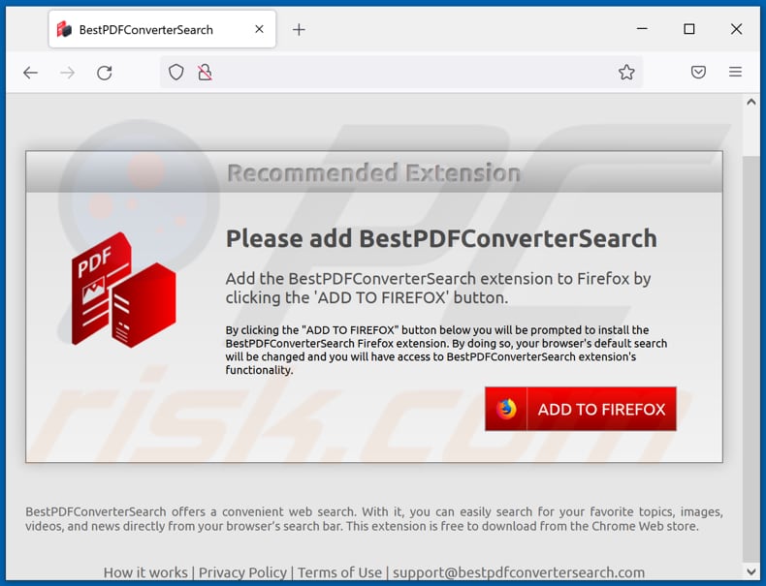
Task: Click the Recommended Extension header text
Action: click(x=373, y=172)
